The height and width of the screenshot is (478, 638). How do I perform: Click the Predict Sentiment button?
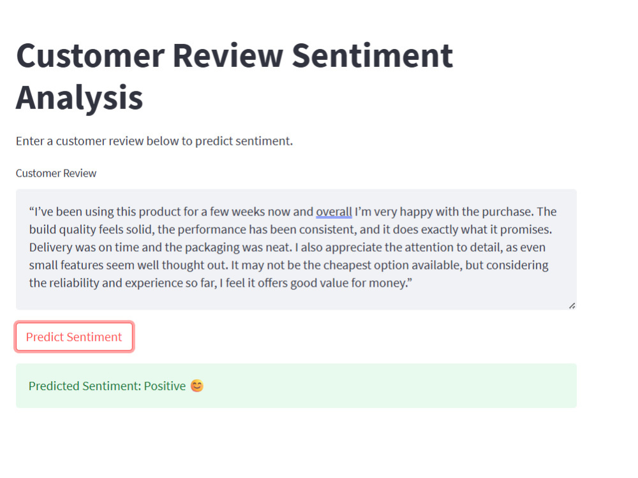74,337
